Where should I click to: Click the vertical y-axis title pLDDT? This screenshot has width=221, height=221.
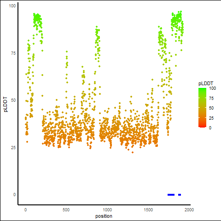pos(6,105)
